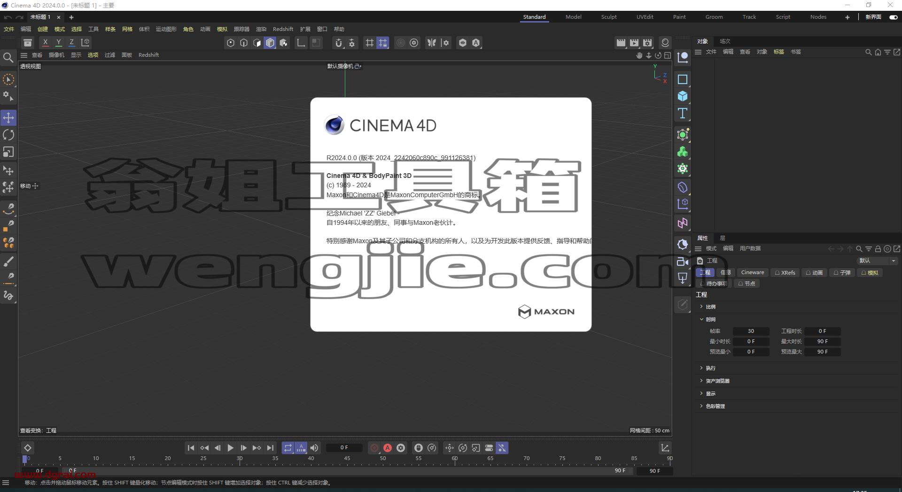Toggle autokeying red A button
The height and width of the screenshot is (492, 902).
(x=388, y=448)
